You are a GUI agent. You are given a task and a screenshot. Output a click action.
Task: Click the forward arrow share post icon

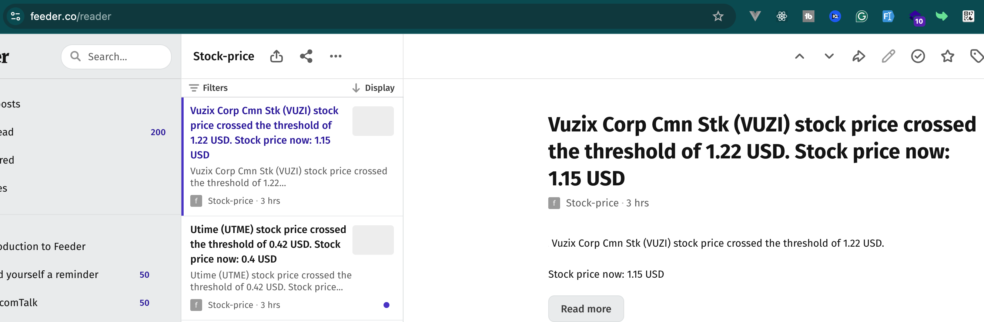tap(859, 56)
